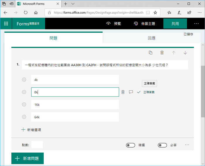This screenshot has width=205, height=166.
Task: Select the 16k radio option
Action: pos(24,104)
